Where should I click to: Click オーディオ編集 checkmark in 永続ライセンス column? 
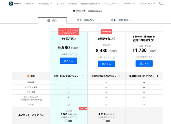[x=106, y=87]
